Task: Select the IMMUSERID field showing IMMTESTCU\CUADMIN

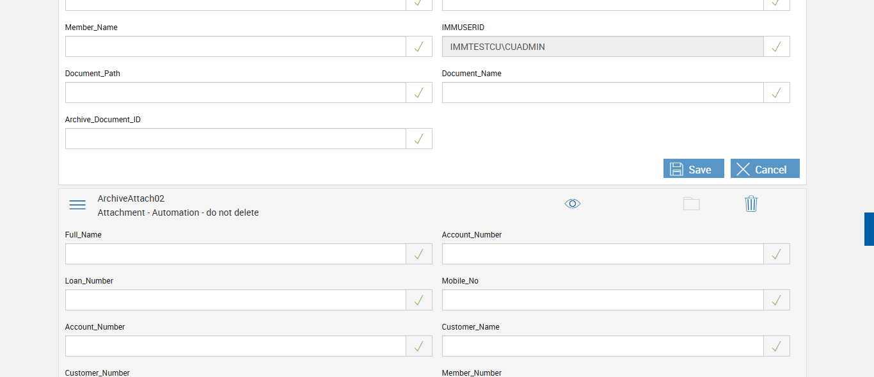Action: (602, 47)
